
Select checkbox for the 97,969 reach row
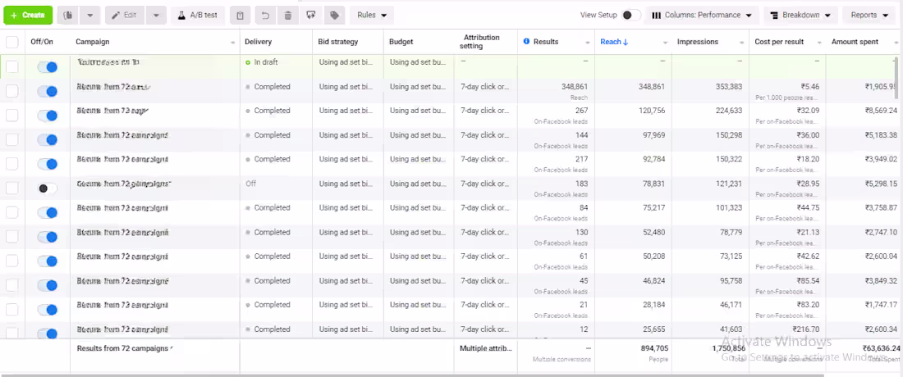click(11, 139)
